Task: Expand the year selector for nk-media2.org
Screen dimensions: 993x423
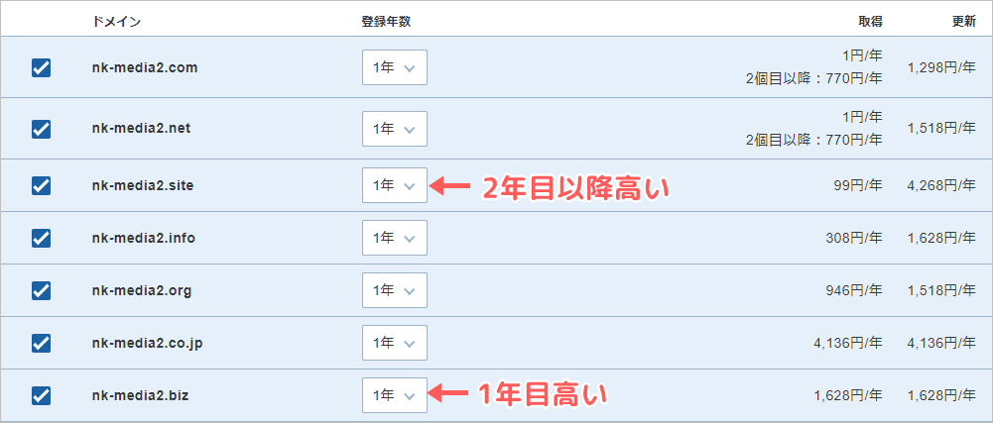Action: click(x=394, y=290)
